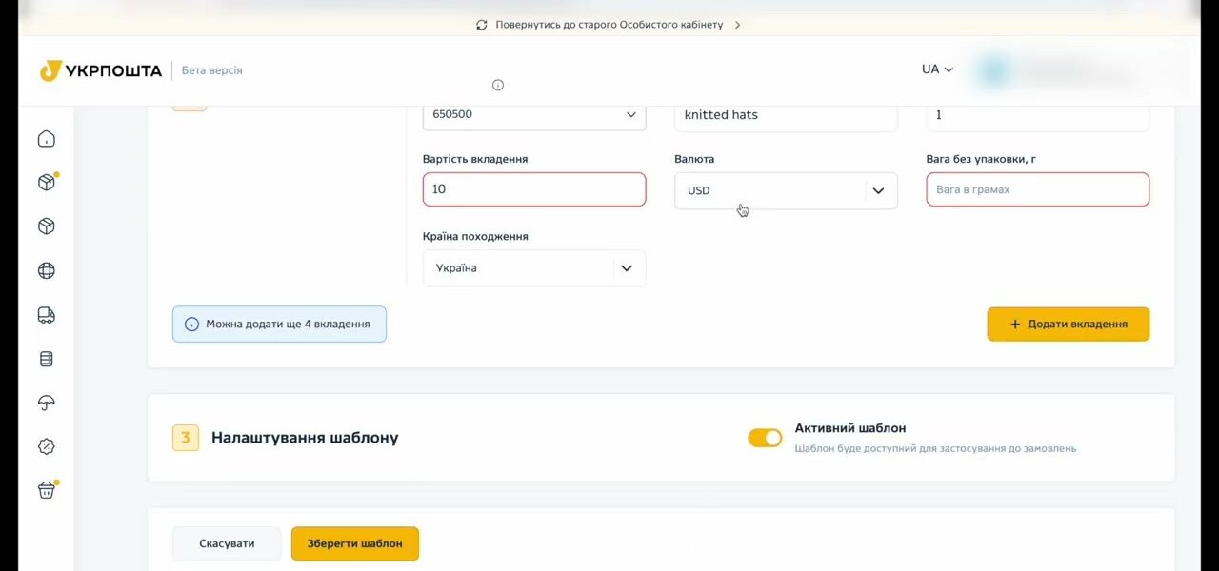
Task: Click the Ukrposhta logo
Action: tap(101, 70)
